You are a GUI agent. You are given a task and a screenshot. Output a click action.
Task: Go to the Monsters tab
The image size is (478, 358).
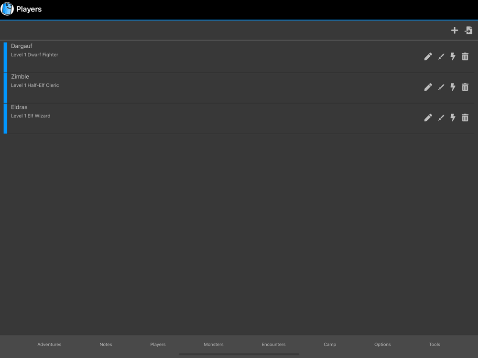(213, 344)
